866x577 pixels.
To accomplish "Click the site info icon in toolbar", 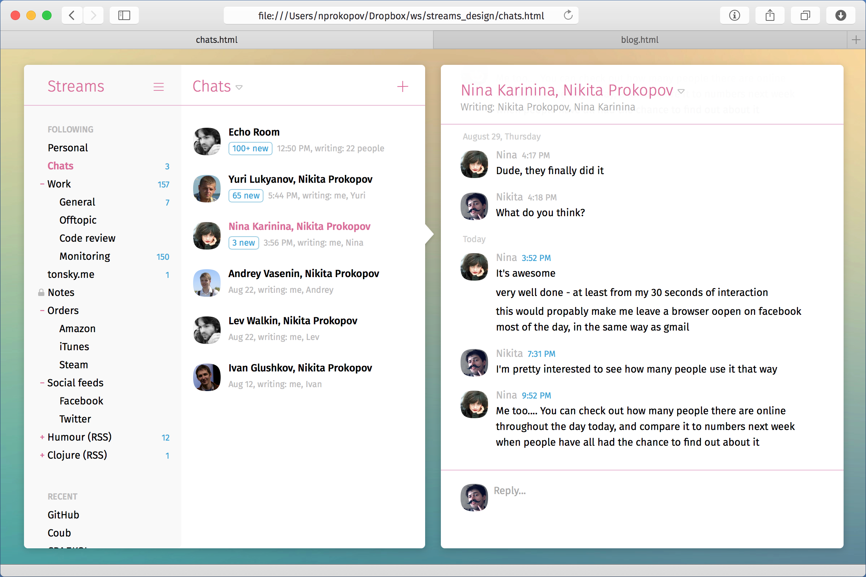I will tap(734, 16).
